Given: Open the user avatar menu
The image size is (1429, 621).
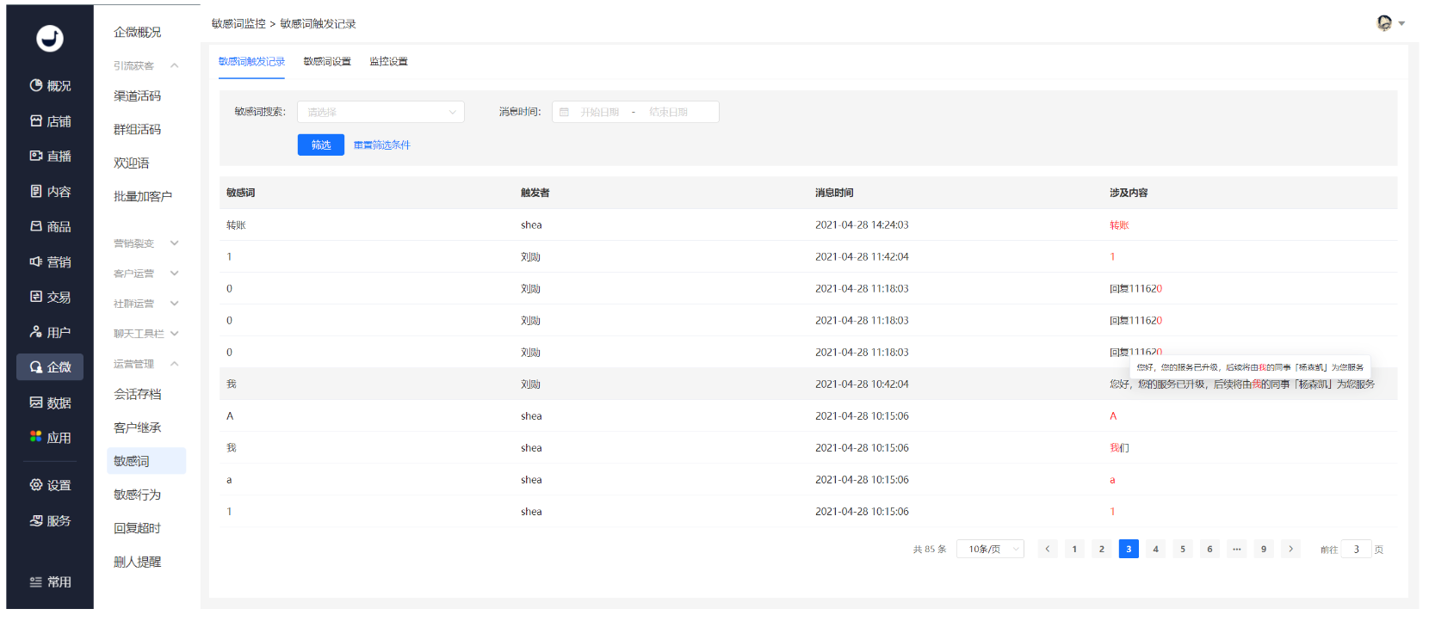Looking at the screenshot, I should [x=1390, y=23].
